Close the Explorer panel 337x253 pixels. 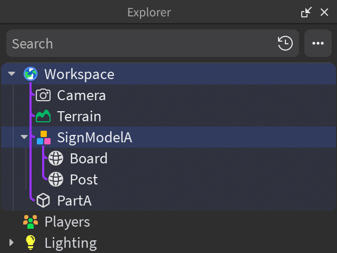(324, 12)
